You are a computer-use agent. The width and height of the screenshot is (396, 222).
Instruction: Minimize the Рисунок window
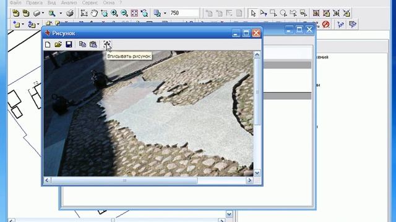pyautogui.click(x=236, y=33)
